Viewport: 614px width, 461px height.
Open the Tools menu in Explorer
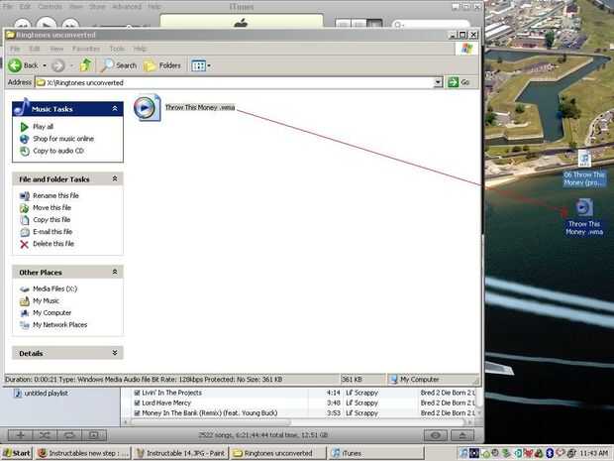117,49
